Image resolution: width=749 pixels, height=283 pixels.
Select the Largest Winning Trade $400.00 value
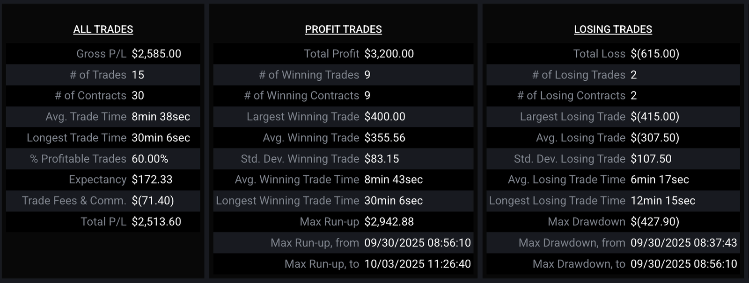[385, 117]
